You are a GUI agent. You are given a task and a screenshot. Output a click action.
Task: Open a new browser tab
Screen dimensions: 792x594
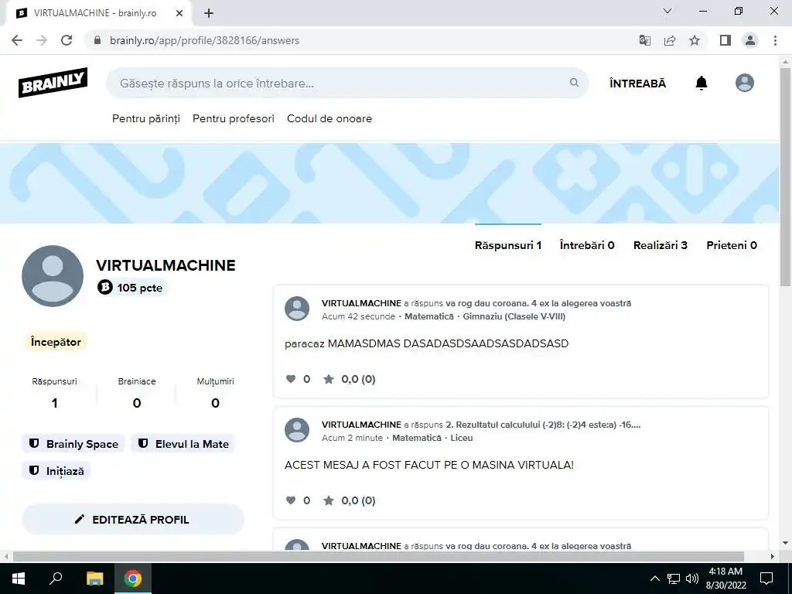(x=209, y=13)
